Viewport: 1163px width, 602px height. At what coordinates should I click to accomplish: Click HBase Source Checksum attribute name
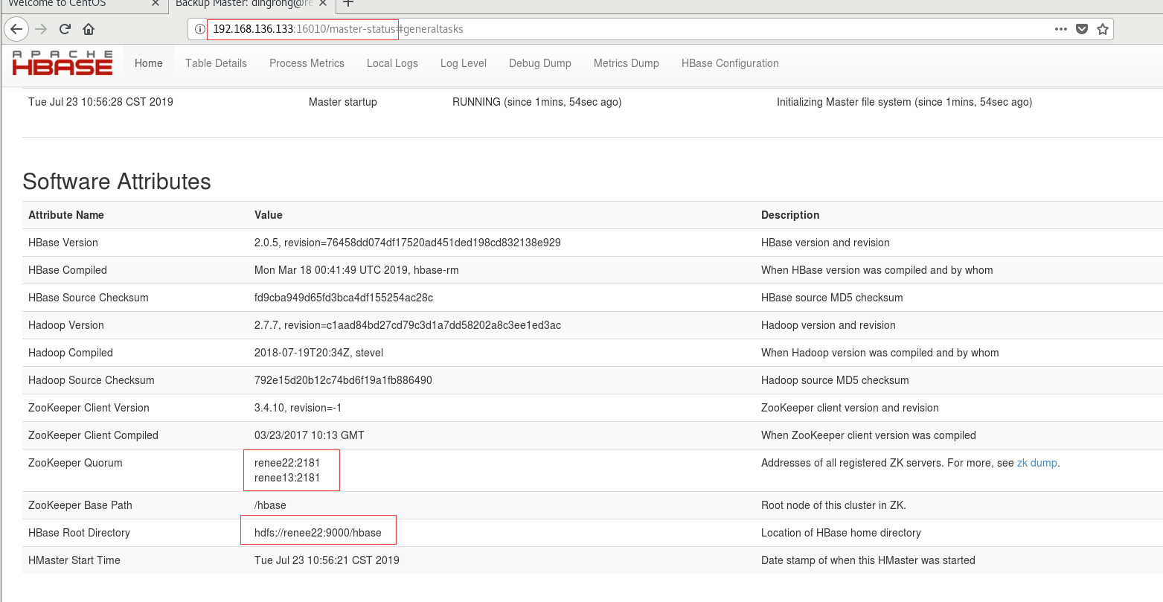pos(89,298)
